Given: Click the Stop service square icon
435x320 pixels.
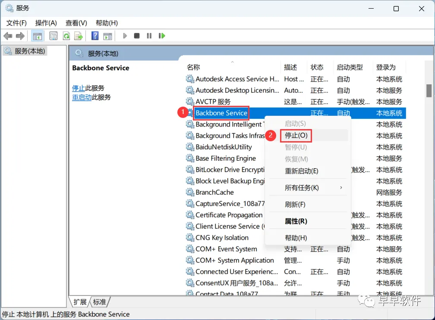Looking at the screenshot, I should pos(137,36).
